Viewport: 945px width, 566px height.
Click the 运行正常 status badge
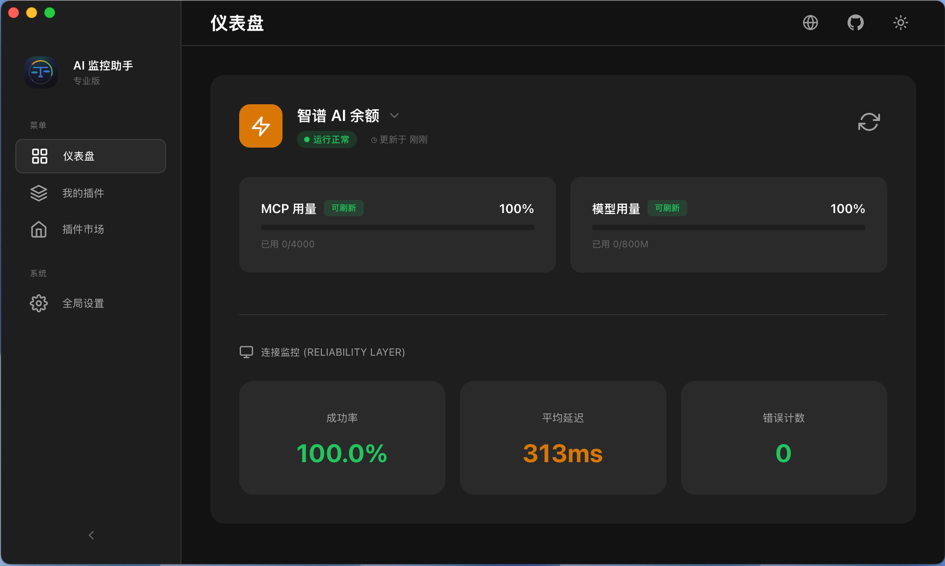(x=327, y=139)
